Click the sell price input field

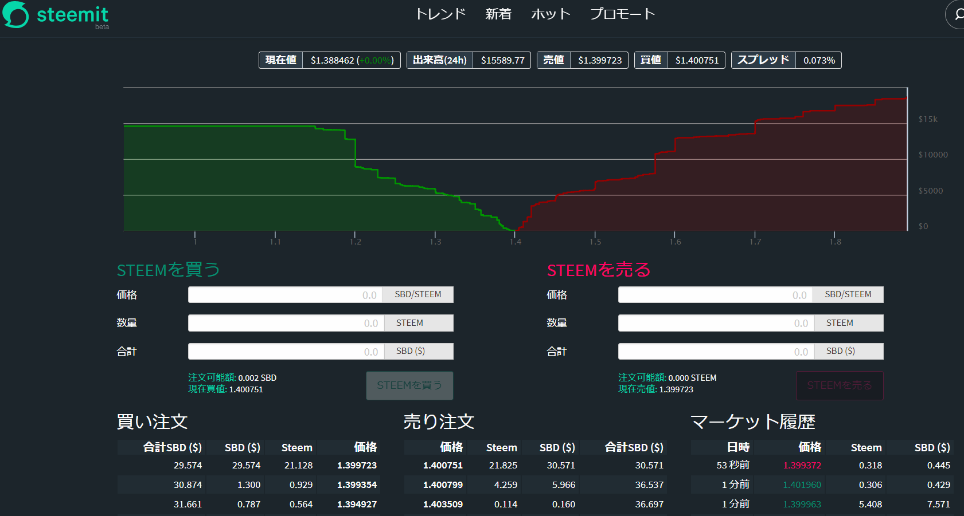coord(715,295)
